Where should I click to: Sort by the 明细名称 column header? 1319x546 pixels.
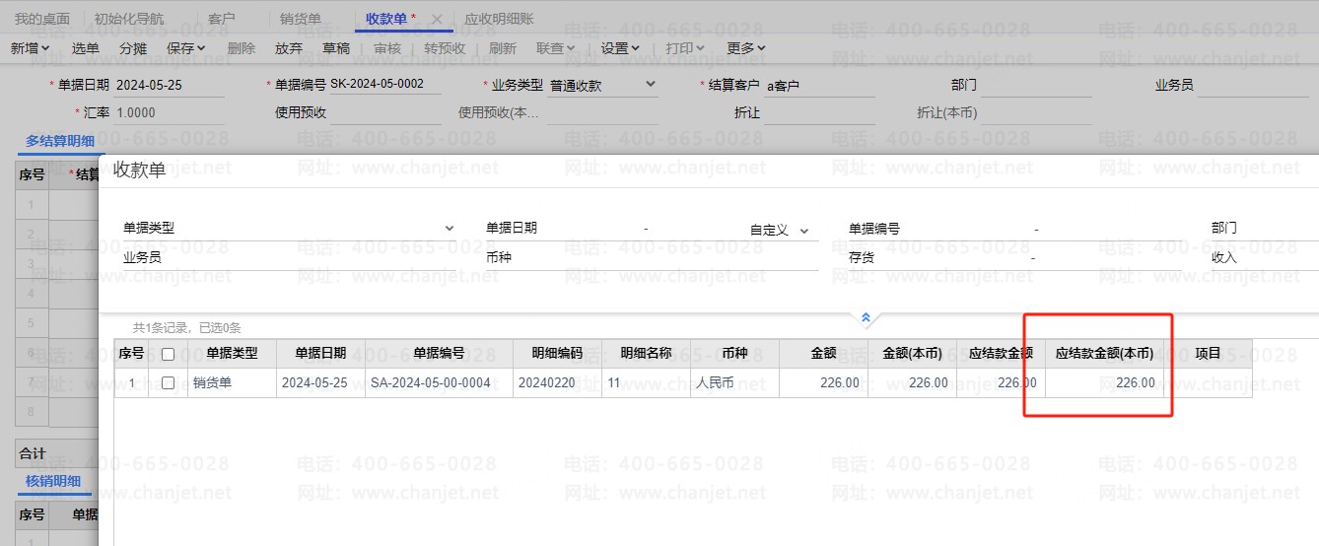(646, 354)
